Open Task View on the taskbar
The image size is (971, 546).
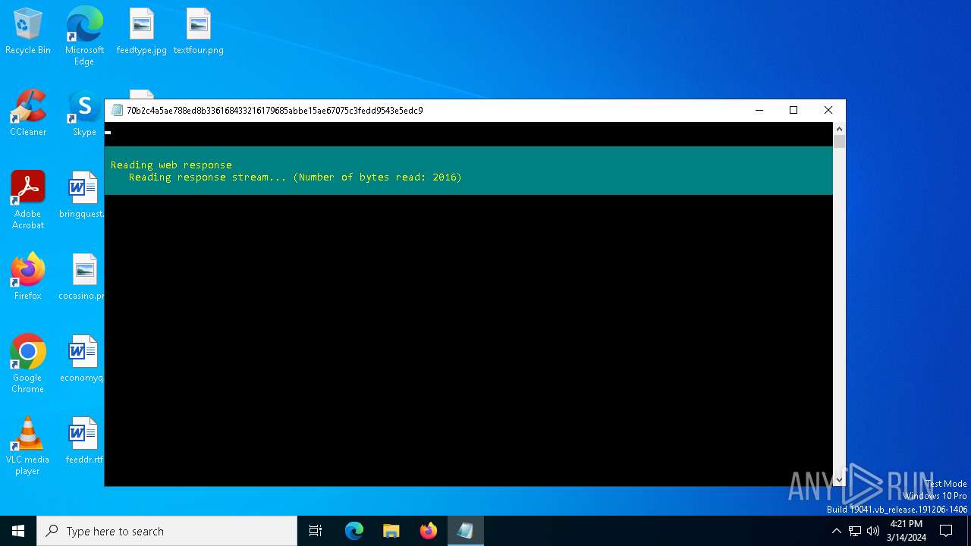pyautogui.click(x=316, y=531)
